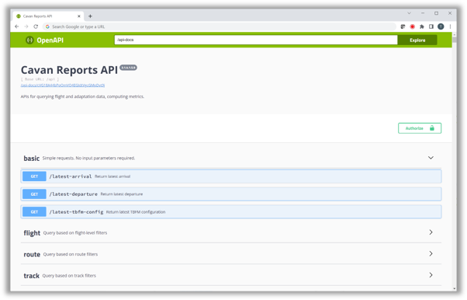Open the extensions puzzle icon
The width and height of the screenshot is (467, 300).
click(x=422, y=26)
